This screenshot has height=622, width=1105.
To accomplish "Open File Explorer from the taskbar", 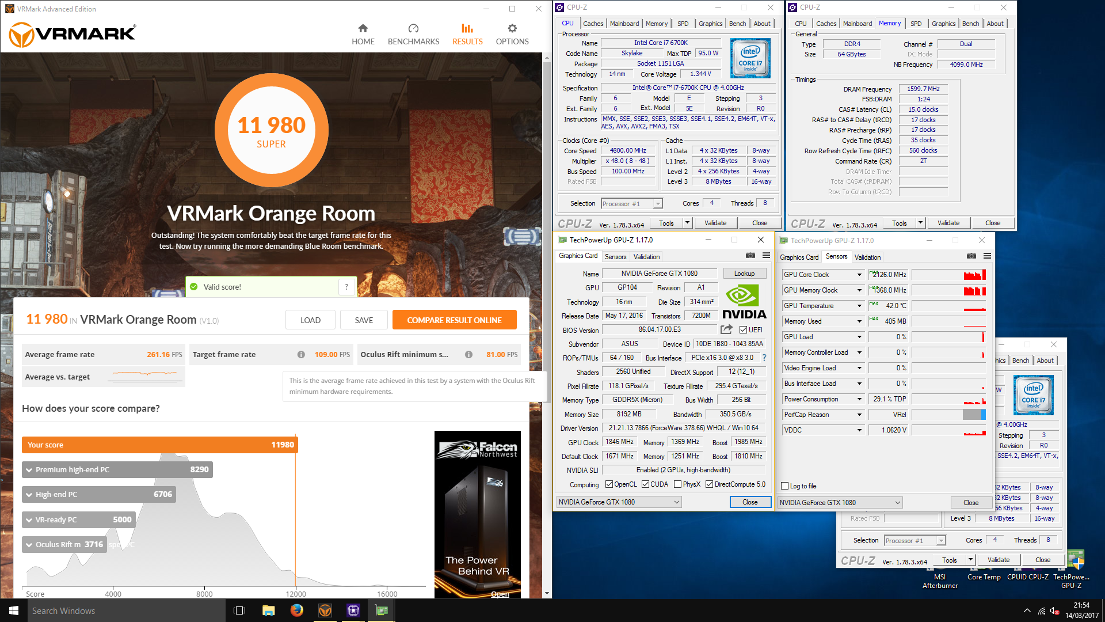I will click(268, 610).
